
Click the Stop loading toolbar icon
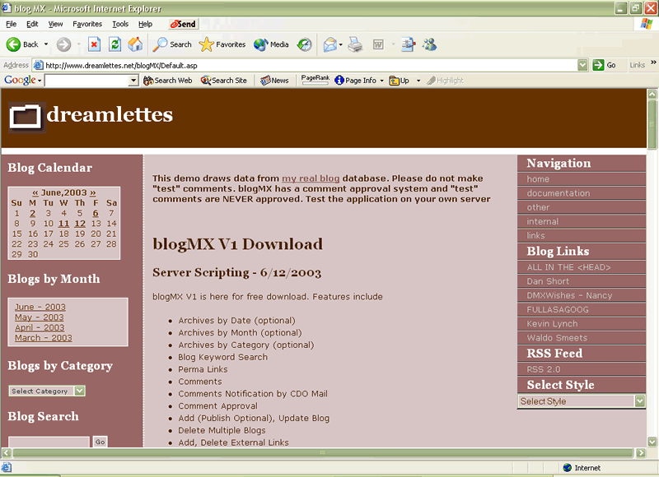(94, 44)
